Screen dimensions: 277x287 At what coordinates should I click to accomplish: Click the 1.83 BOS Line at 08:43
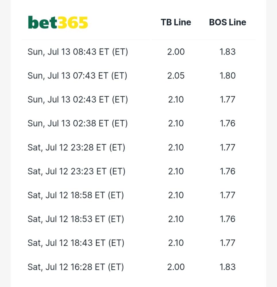pos(227,52)
